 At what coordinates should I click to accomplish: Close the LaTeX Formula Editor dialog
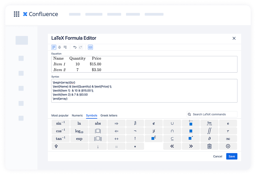[234, 38]
